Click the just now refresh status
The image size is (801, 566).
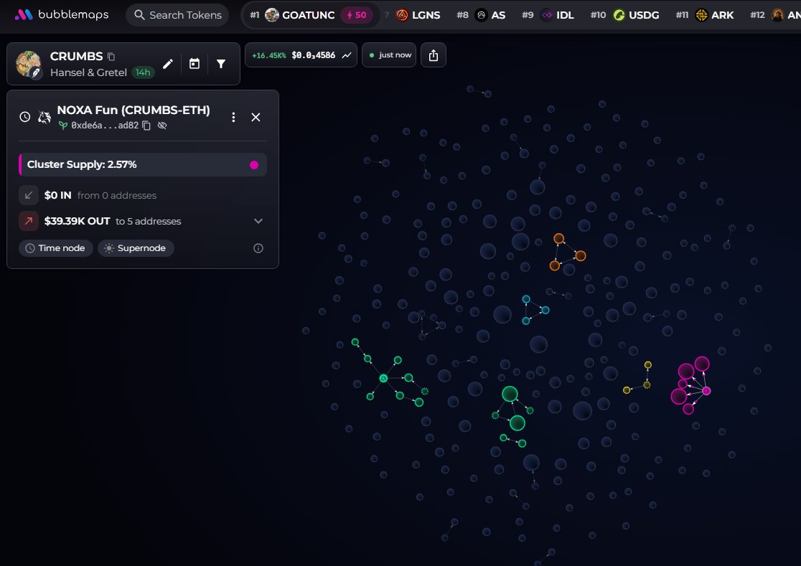[389, 55]
